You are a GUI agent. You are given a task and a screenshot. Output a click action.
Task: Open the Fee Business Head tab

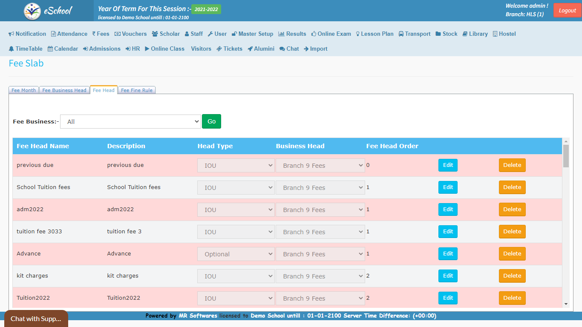[64, 90]
